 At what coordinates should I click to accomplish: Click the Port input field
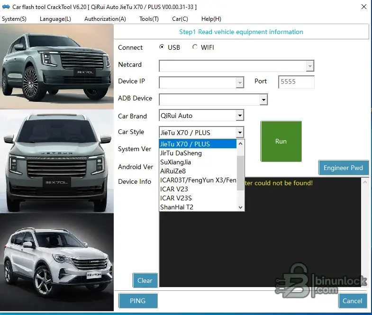[296, 82]
